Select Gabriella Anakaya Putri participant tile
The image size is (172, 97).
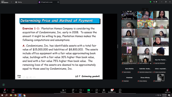145,69
